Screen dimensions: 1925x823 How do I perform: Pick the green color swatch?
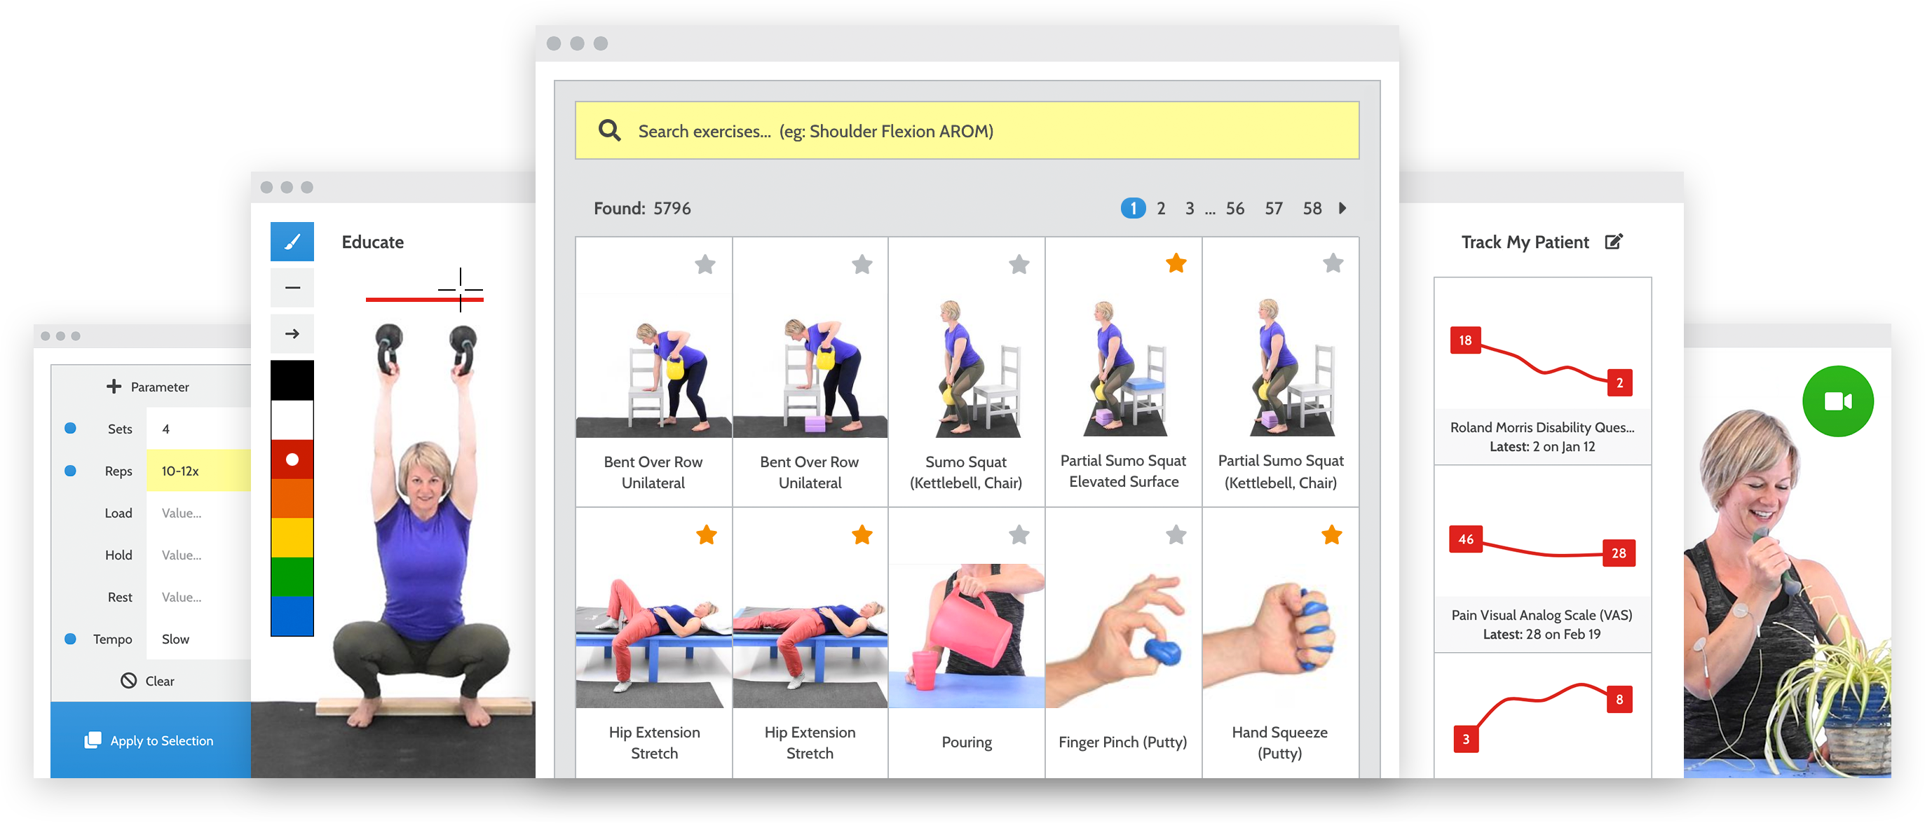(292, 576)
